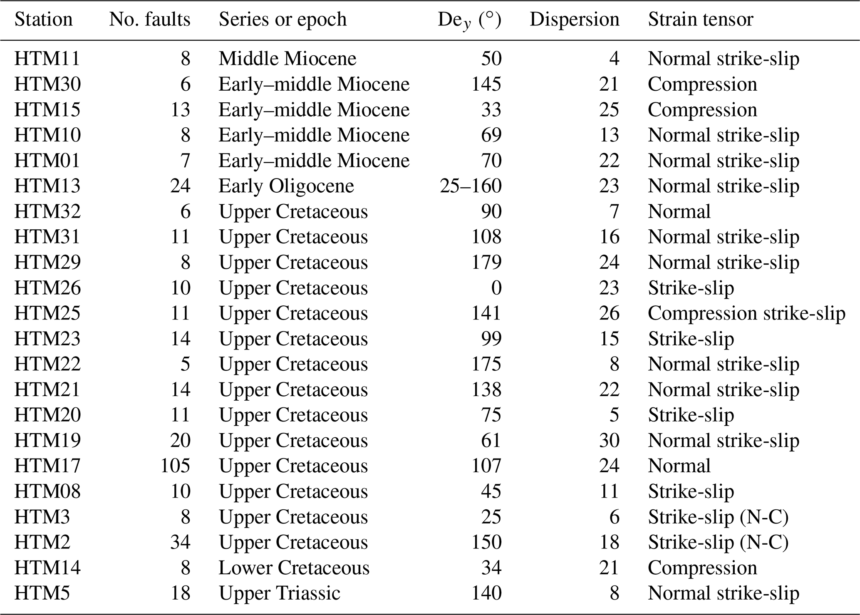The width and height of the screenshot is (860, 615).
Task: Select the fault count 105 for HTM17
Action: (175, 466)
